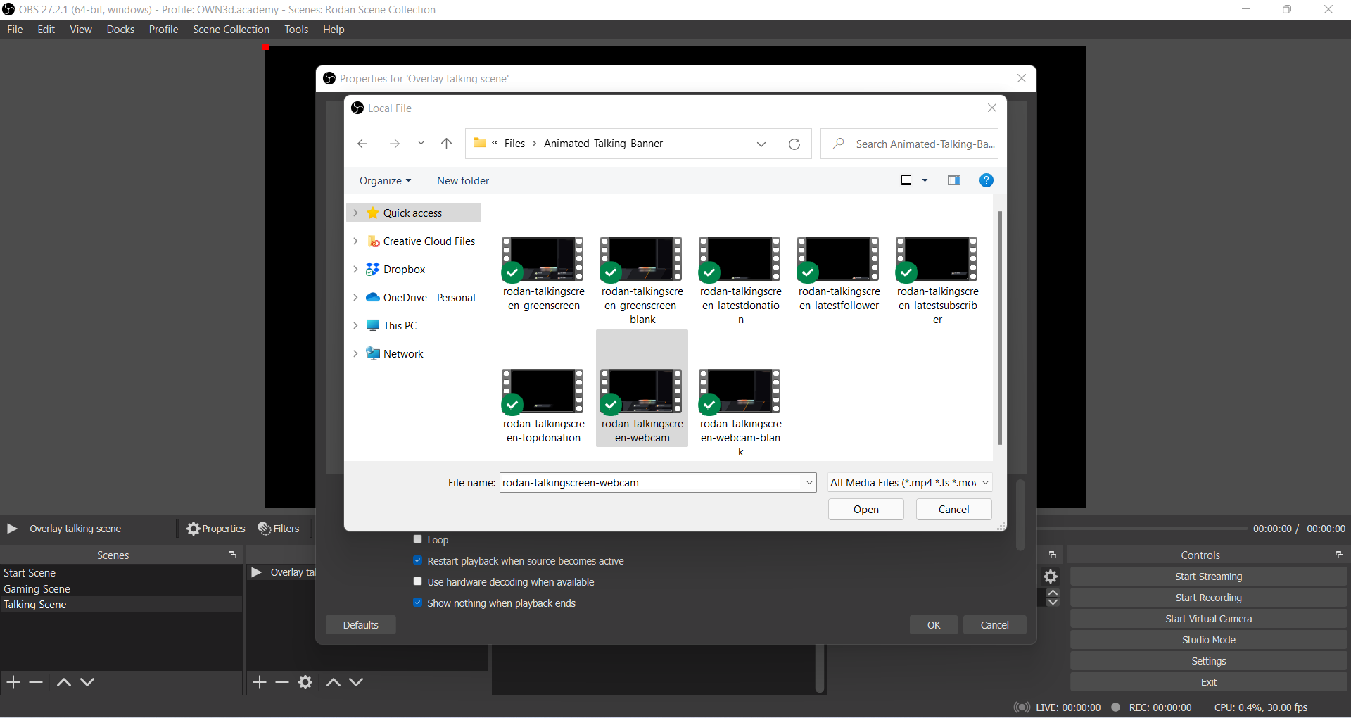Screen dimensions: 1351x718
Task: Add a new scene with the plus icon
Action: point(13,682)
